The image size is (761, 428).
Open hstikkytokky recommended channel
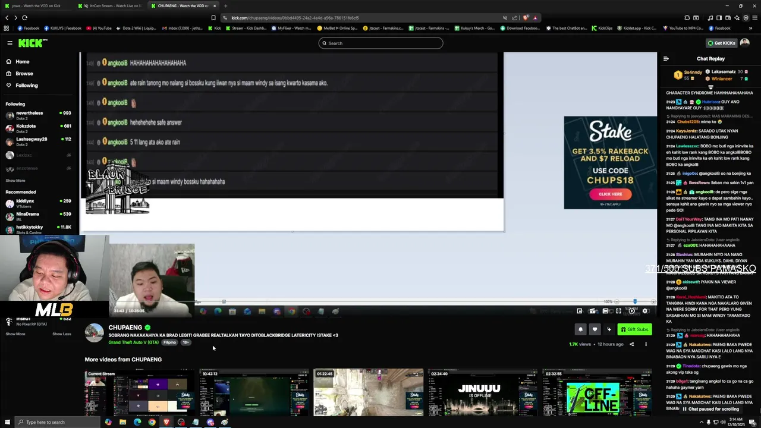39,228
